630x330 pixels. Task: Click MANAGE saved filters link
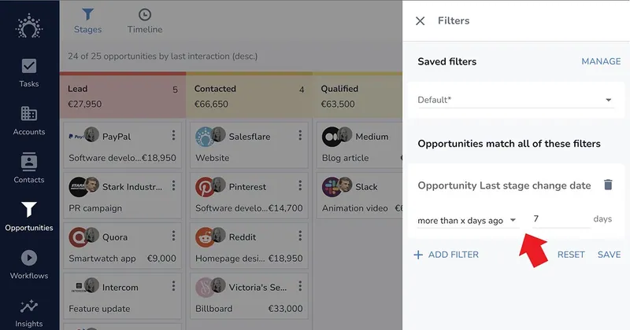601,61
